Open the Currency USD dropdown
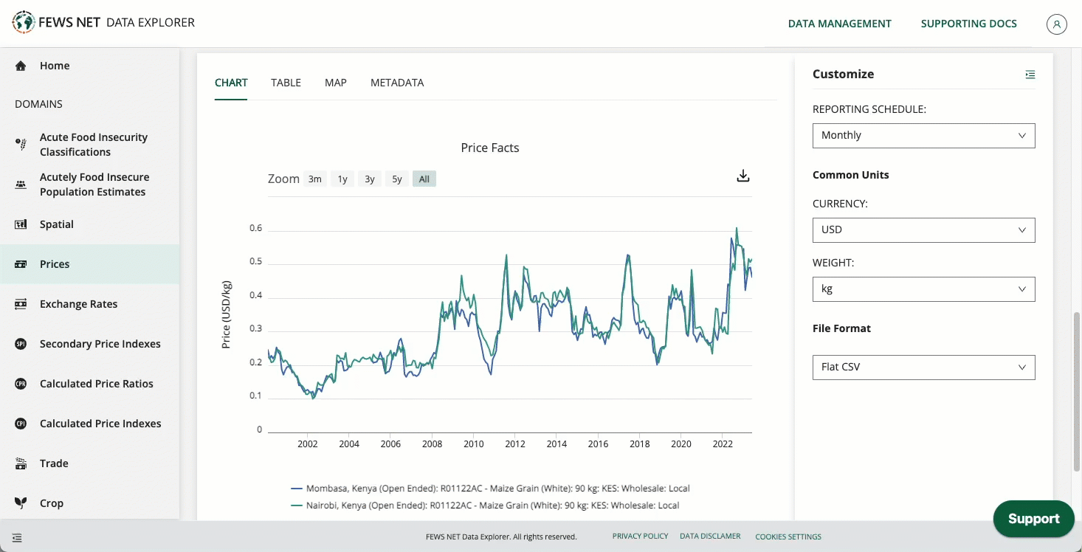Image resolution: width=1082 pixels, height=552 pixels. 923,230
